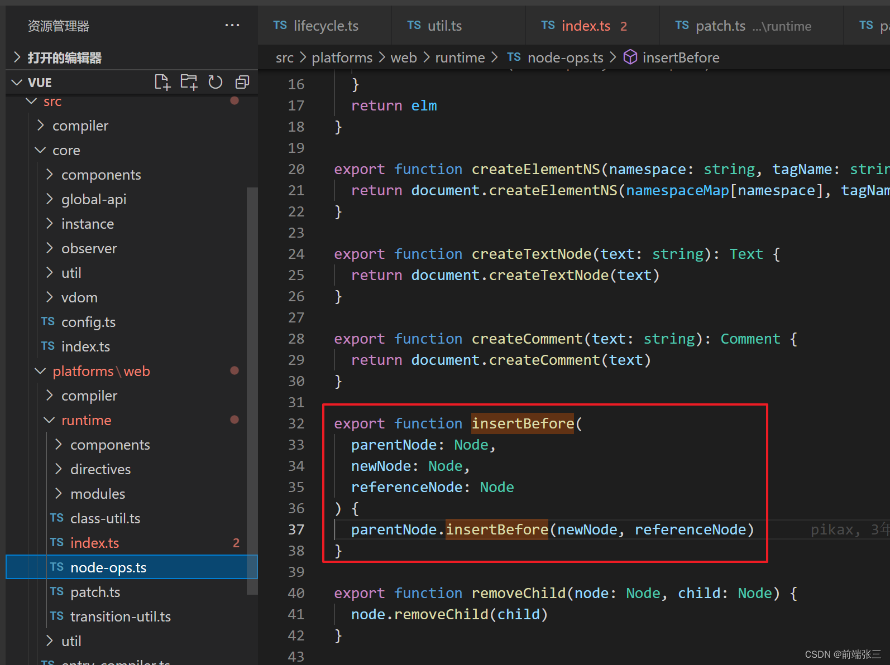Click TS icon of patch.ts in tree
This screenshot has width=890, height=665.
click(x=57, y=591)
